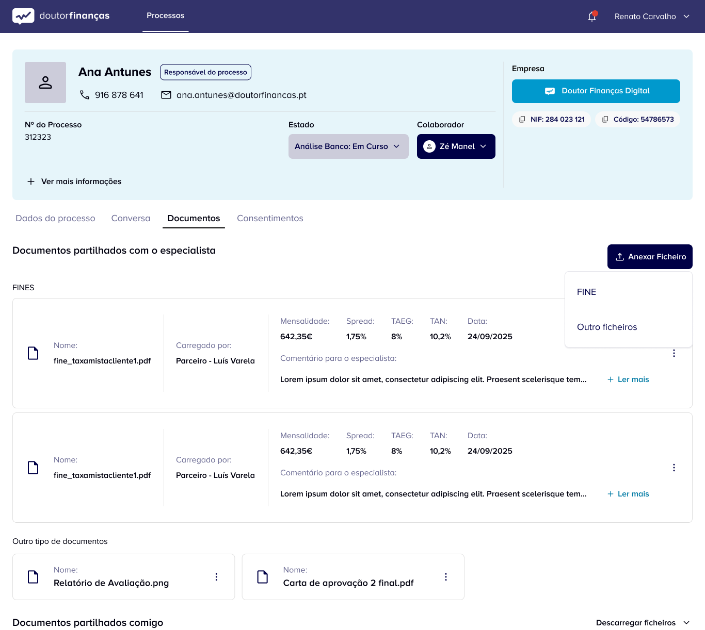Expand the Renato Carvalho user menu
Image resolution: width=705 pixels, height=630 pixels.
click(x=652, y=16)
